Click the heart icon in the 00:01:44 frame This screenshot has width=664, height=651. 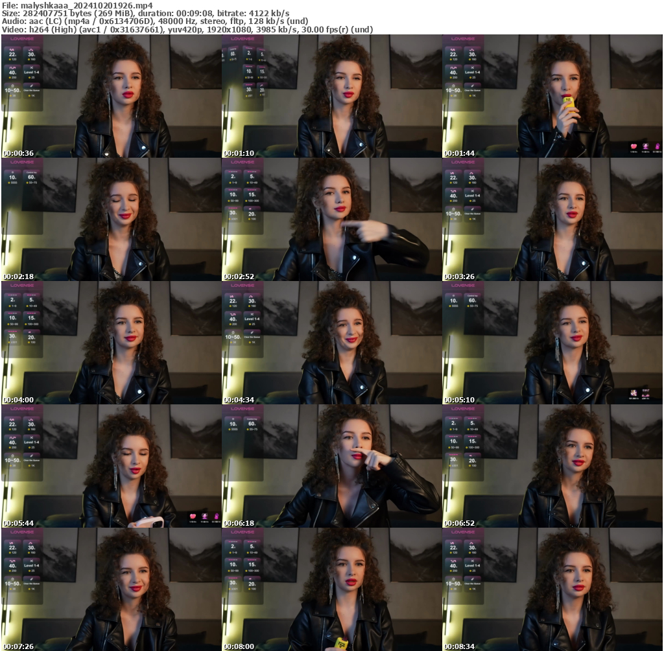[x=634, y=147]
